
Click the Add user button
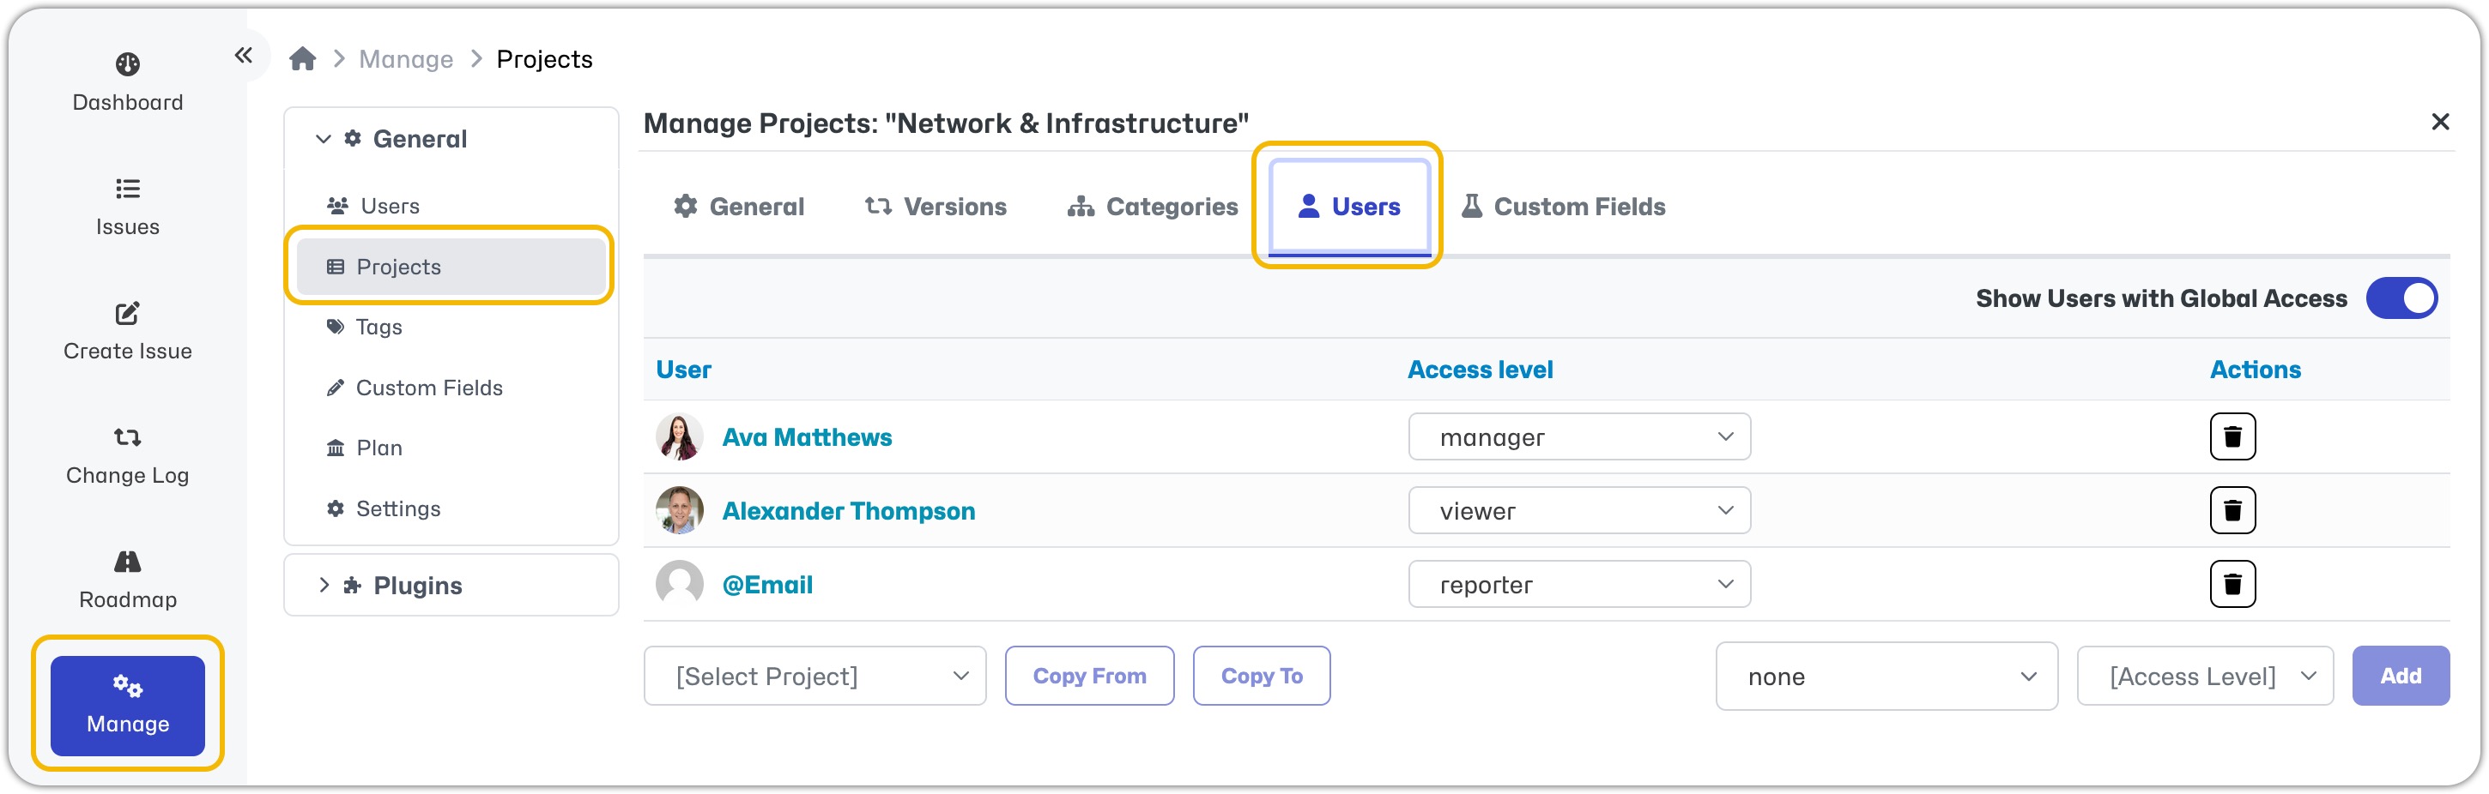tap(2400, 677)
